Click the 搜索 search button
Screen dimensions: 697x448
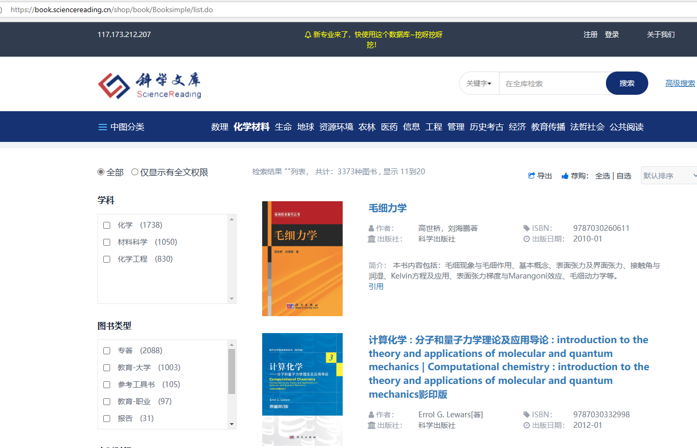(x=627, y=83)
